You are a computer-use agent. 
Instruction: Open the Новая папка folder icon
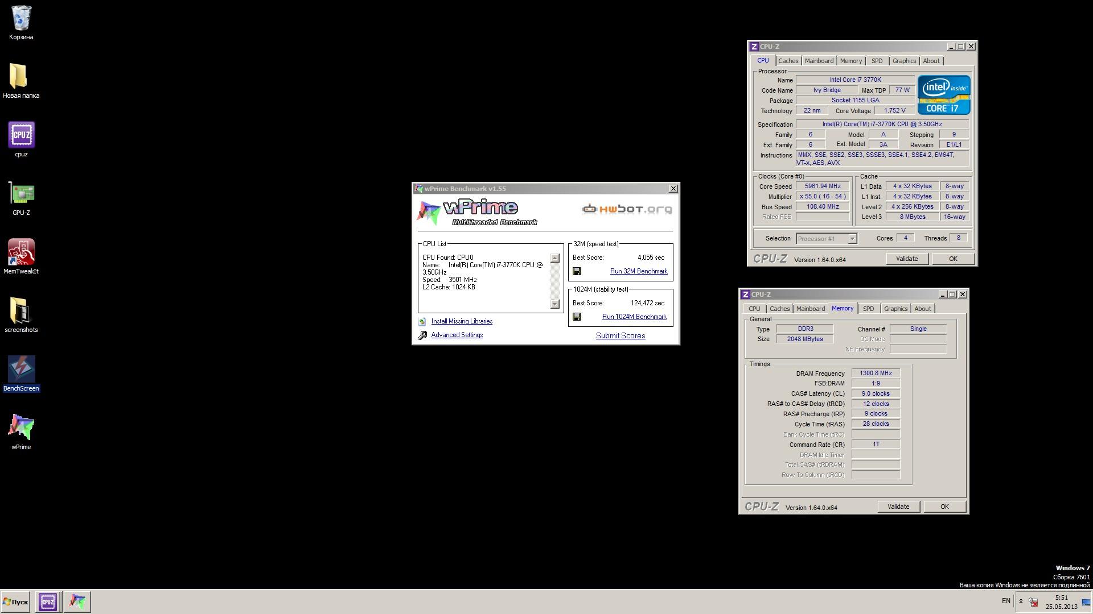[21, 81]
